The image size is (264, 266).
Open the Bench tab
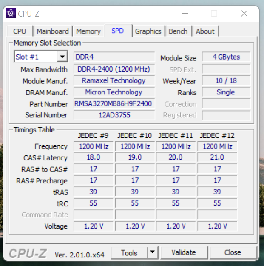click(178, 31)
